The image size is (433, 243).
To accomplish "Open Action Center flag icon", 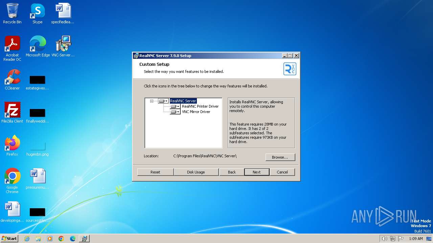I will pyautogui.click(x=401, y=239).
